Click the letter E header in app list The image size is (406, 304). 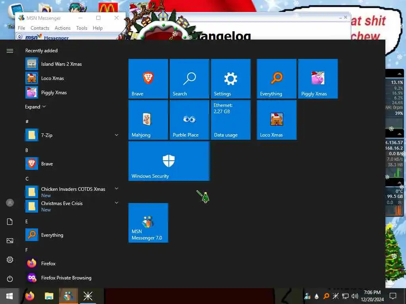coord(27,222)
